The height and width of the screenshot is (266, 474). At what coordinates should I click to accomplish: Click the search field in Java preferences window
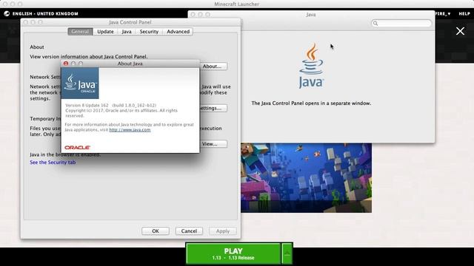pyautogui.click(x=401, y=23)
